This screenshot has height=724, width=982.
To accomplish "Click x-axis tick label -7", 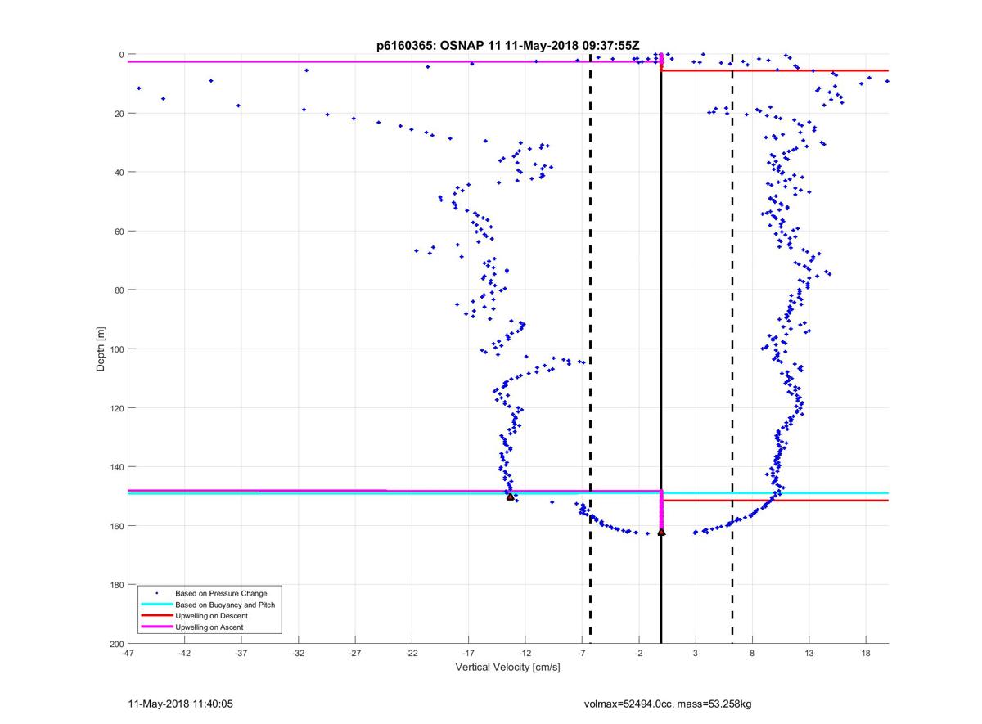I will [x=582, y=654].
